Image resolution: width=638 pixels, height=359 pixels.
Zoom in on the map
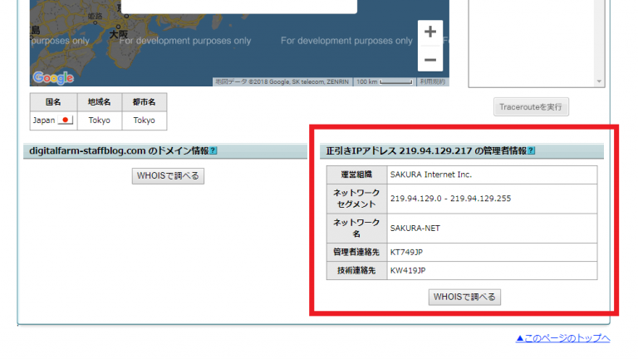pos(430,32)
